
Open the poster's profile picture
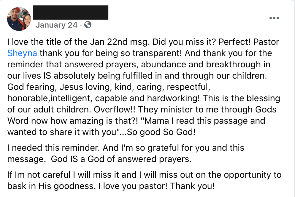[19, 19]
